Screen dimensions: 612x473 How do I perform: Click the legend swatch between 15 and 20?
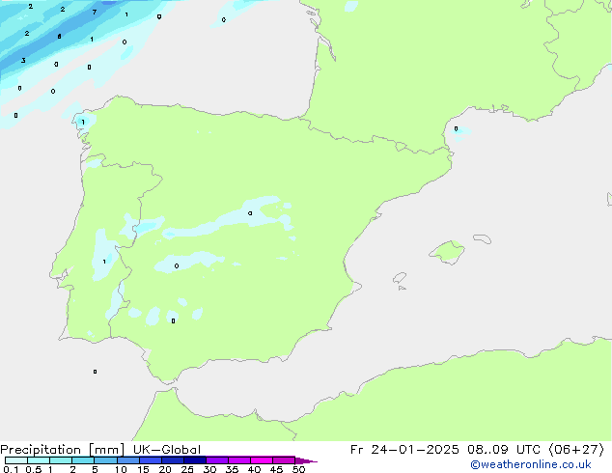(151, 460)
